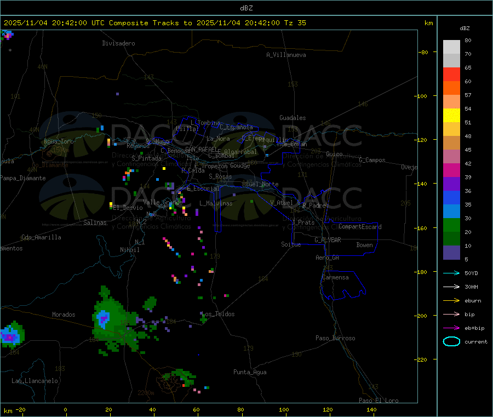Click the 'Tz 35' value in header
493x417 pixels.
295,23
